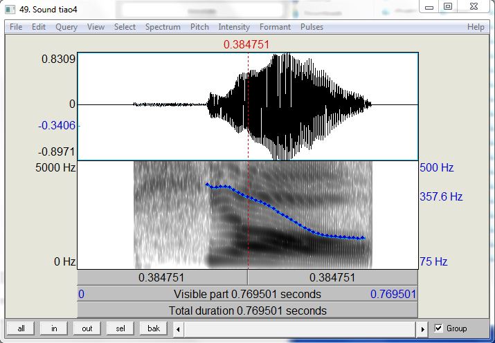This screenshot has height=343, width=495.
Task: Click the blue pitch contour start point
Action: pyautogui.click(x=207, y=185)
